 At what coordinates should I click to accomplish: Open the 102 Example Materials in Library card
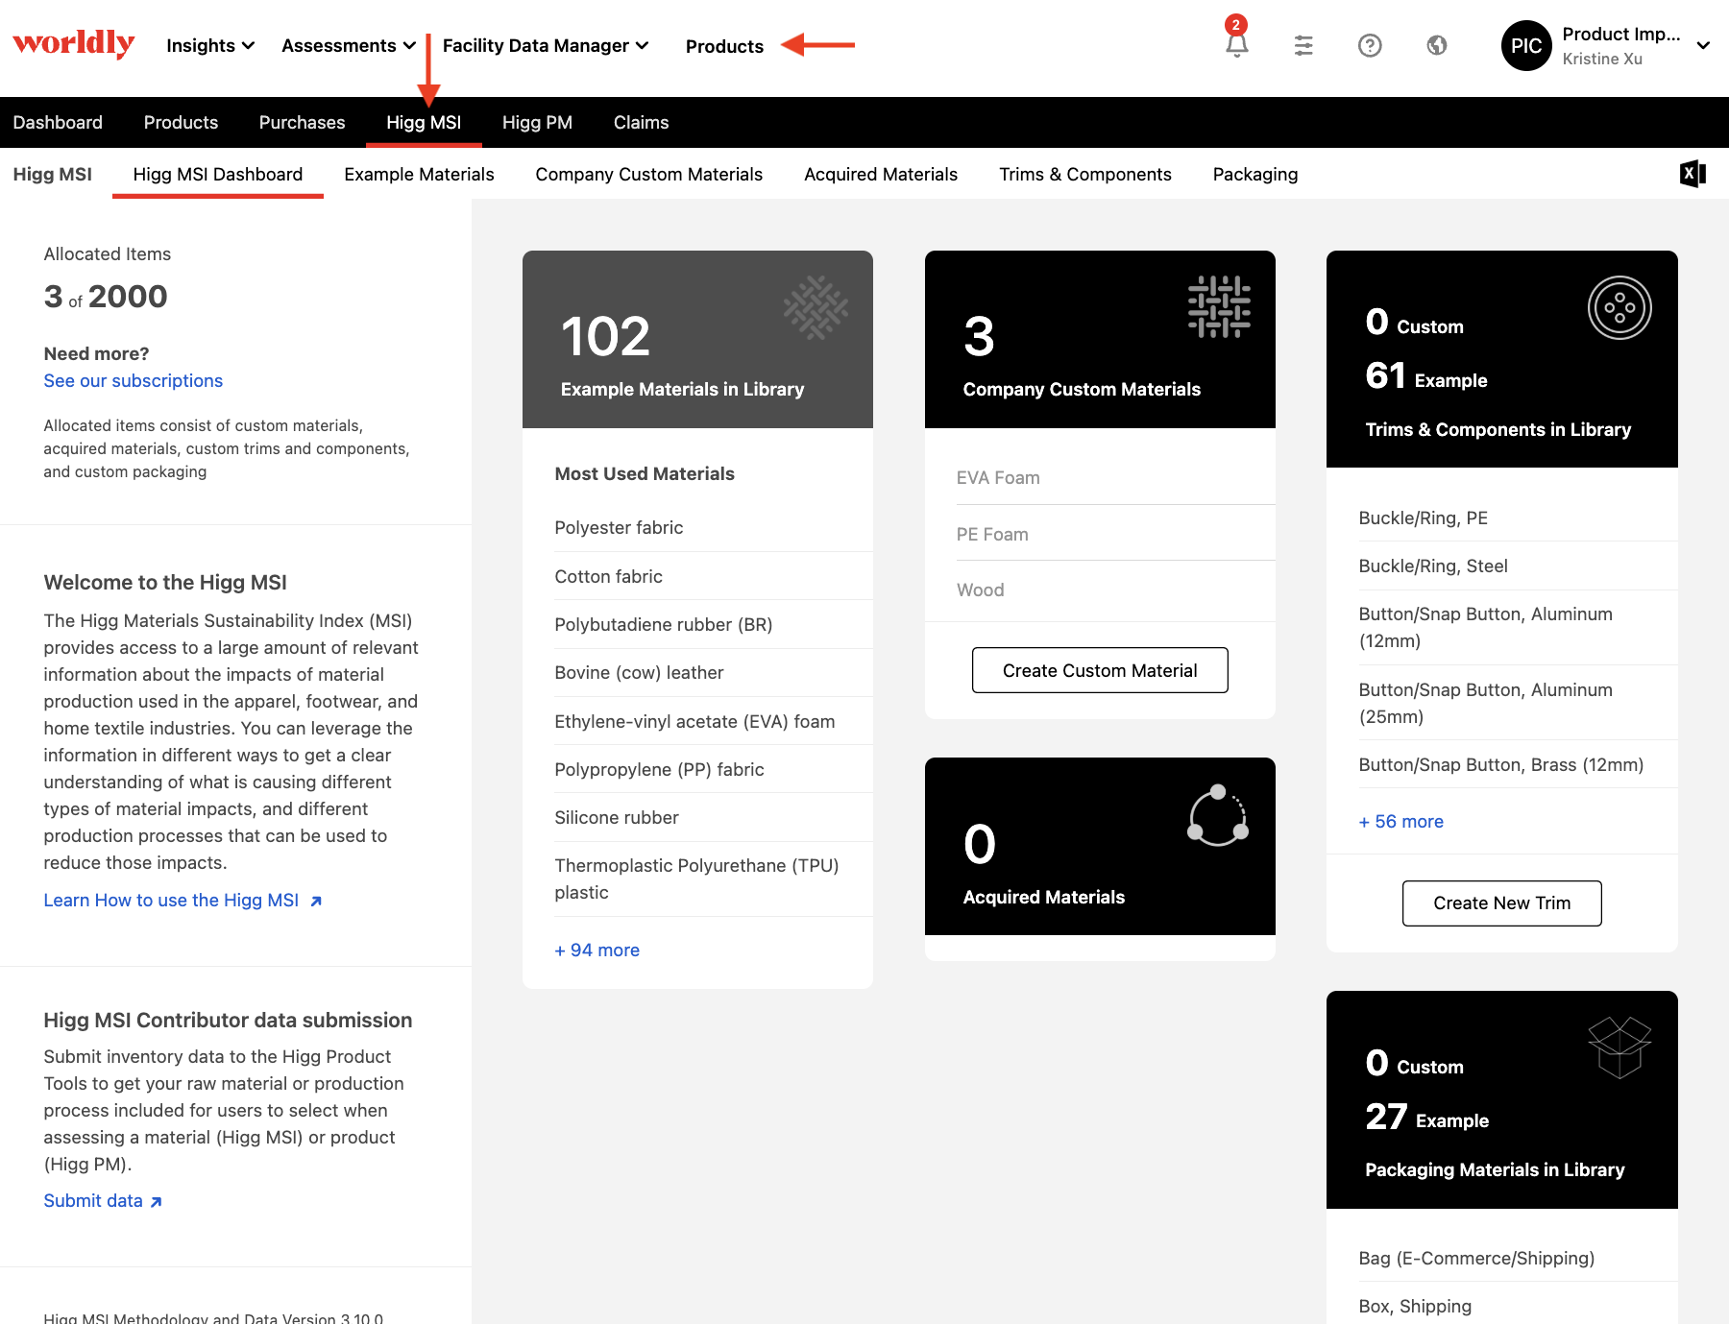coord(697,339)
